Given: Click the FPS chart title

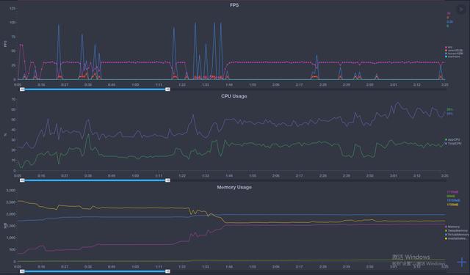Looking at the screenshot, I should [x=234, y=5].
